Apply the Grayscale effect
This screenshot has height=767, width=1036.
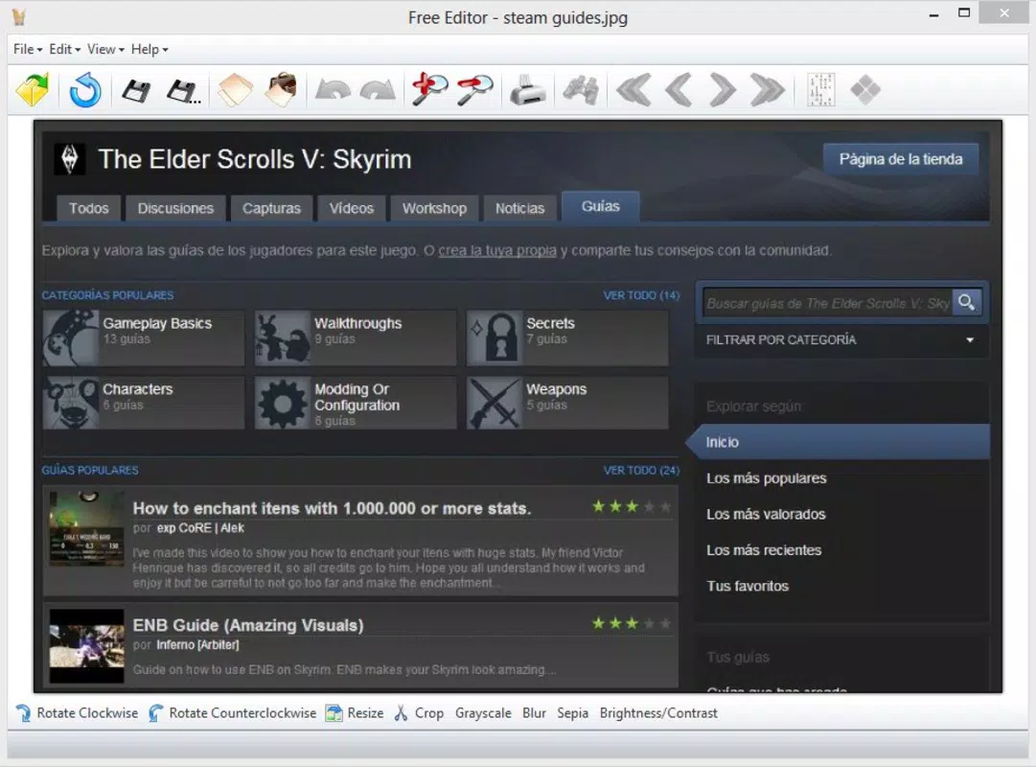point(483,712)
